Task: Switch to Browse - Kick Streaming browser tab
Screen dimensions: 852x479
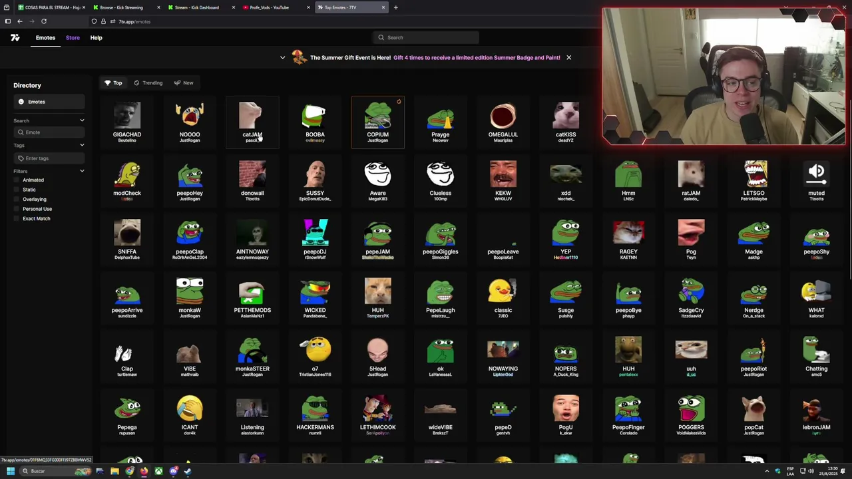Action: [126, 7]
